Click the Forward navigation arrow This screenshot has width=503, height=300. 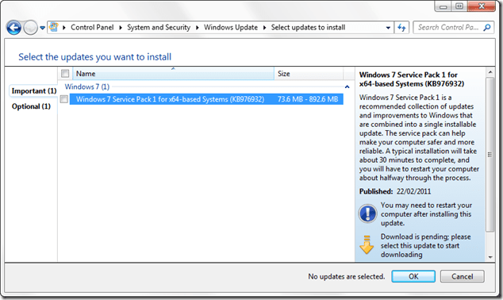click(x=30, y=28)
